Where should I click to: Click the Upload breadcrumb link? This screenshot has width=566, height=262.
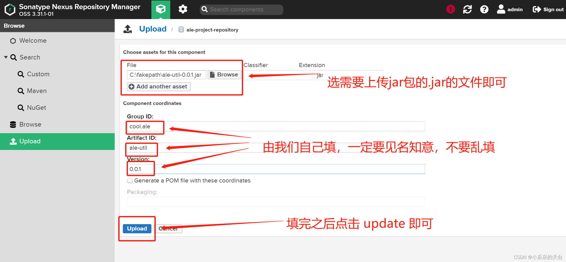[153, 29]
